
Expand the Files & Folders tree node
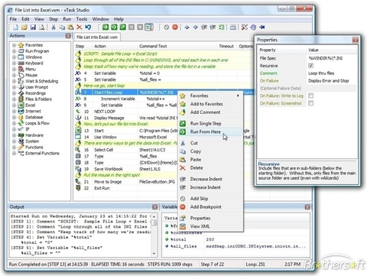coord(15,99)
